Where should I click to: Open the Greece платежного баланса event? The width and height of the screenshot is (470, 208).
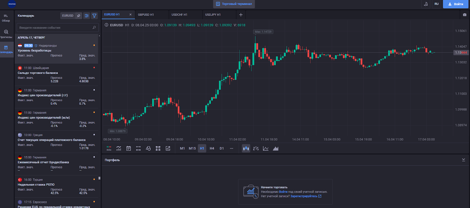[56, 142]
